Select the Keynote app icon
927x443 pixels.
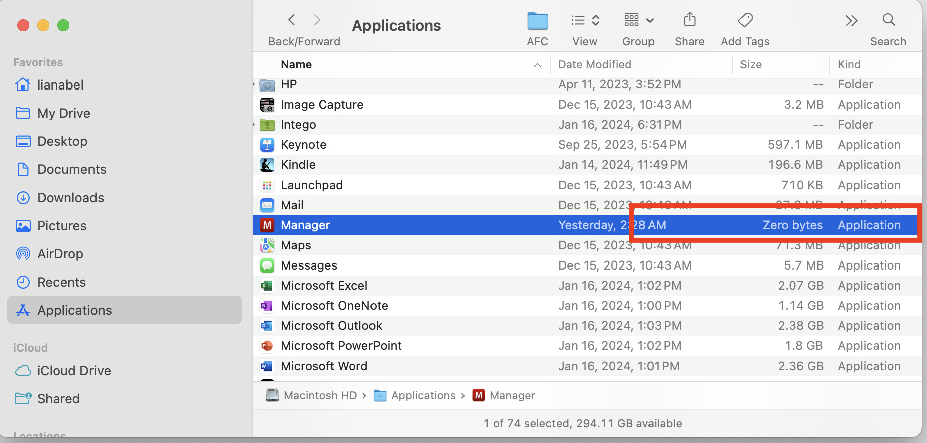(267, 145)
